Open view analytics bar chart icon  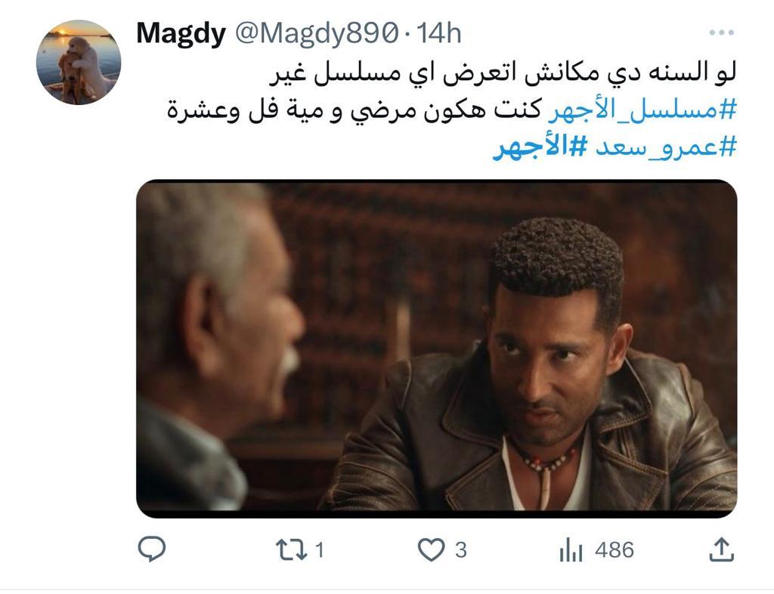click(x=571, y=550)
